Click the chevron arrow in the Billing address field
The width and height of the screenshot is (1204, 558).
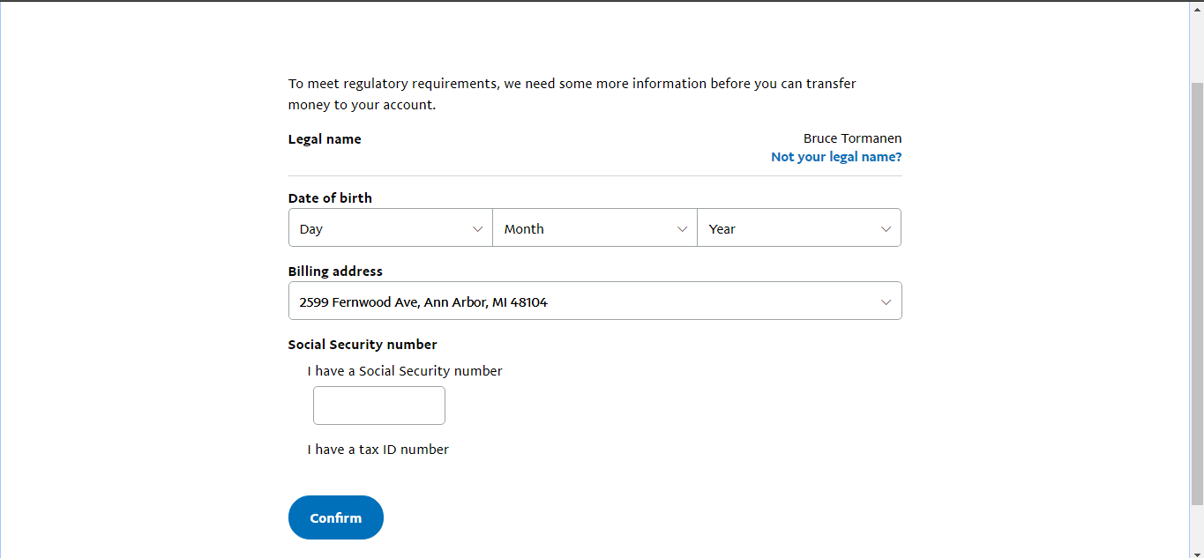coord(886,302)
